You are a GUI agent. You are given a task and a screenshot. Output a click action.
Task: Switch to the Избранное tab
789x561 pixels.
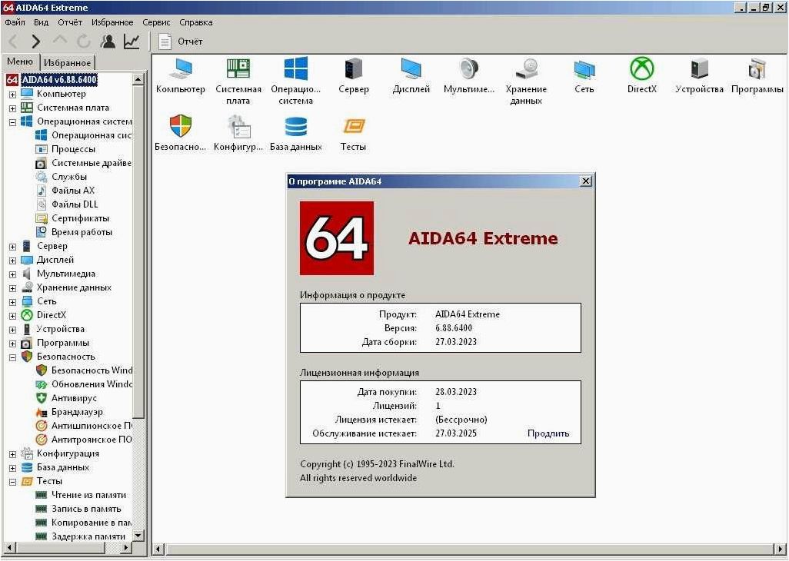coord(67,63)
